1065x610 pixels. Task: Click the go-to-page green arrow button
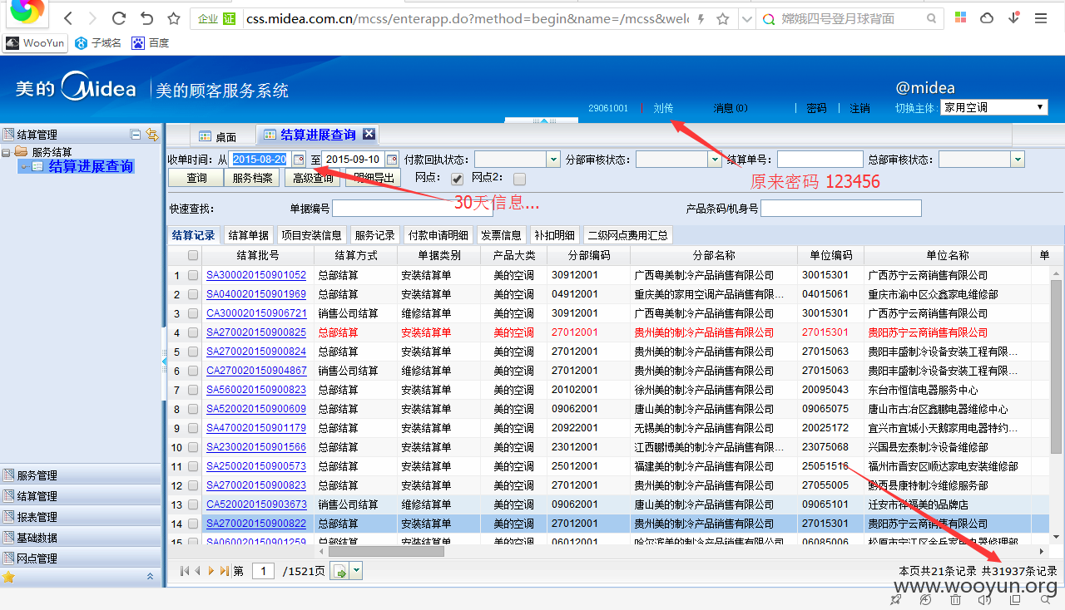click(x=339, y=571)
